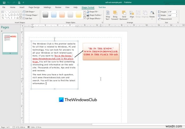
Task: Select the Rounded Rectangle shape tool
Action: [x=18, y=12]
